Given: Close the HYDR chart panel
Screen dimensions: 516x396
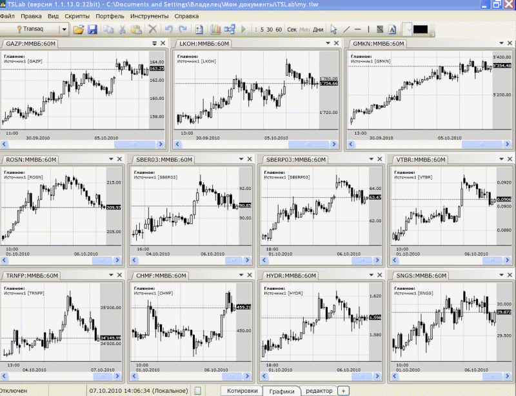Looking at the screenshot, I should (380, 275).
